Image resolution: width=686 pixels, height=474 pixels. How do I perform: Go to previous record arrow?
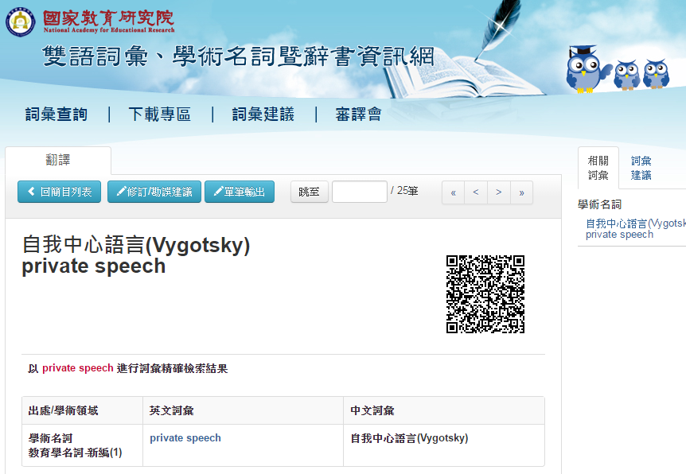[x=476, y=192]
